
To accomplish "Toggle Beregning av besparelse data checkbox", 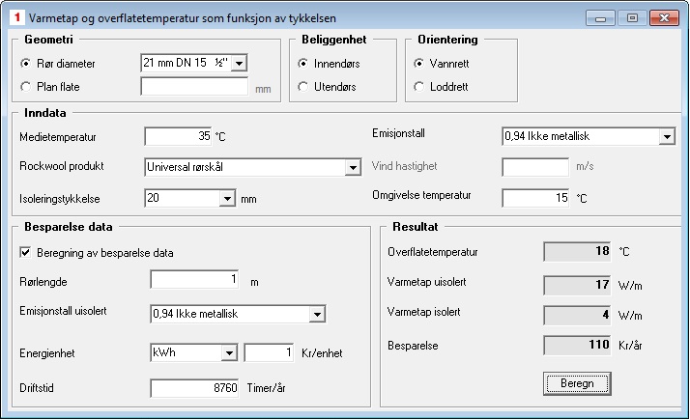I will tap(25, 252).
